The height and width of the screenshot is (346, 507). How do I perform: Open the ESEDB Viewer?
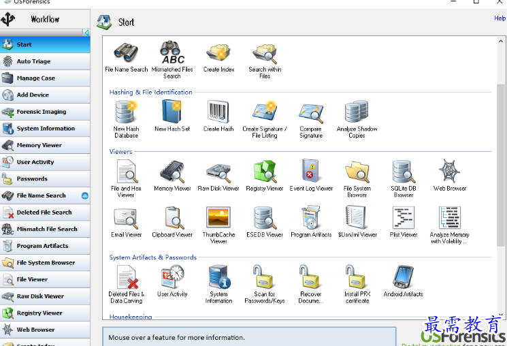click(265, 218)
